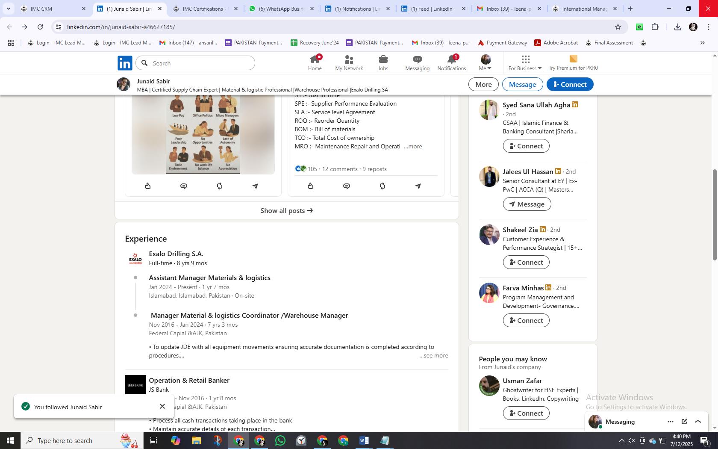
Task: Connect with Shakeel Zia
Action: (x=526, y=262)
